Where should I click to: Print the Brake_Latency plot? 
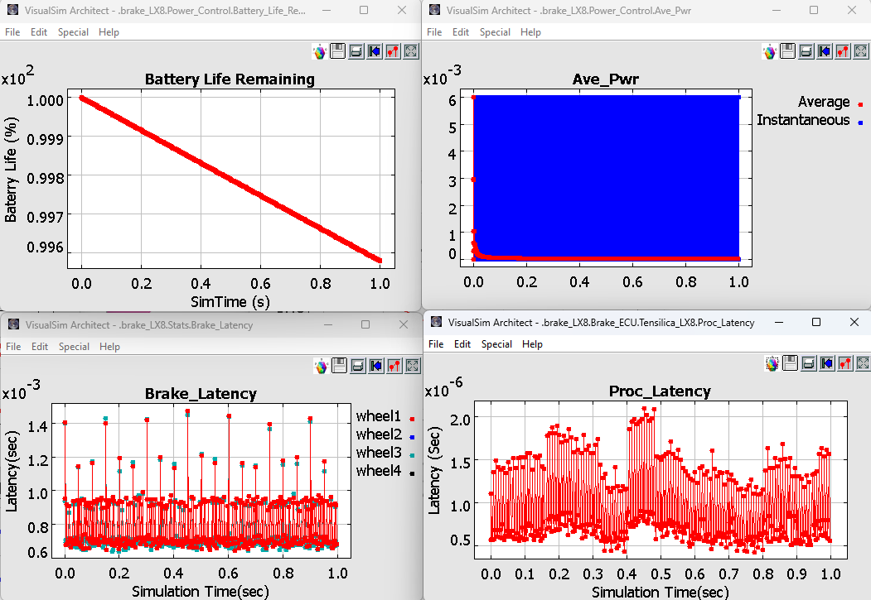click(356, 366)
